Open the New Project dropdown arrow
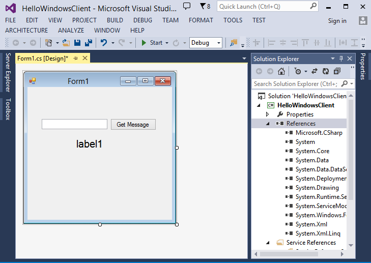Viewport: 371px width, 263px height. [58, 43]
